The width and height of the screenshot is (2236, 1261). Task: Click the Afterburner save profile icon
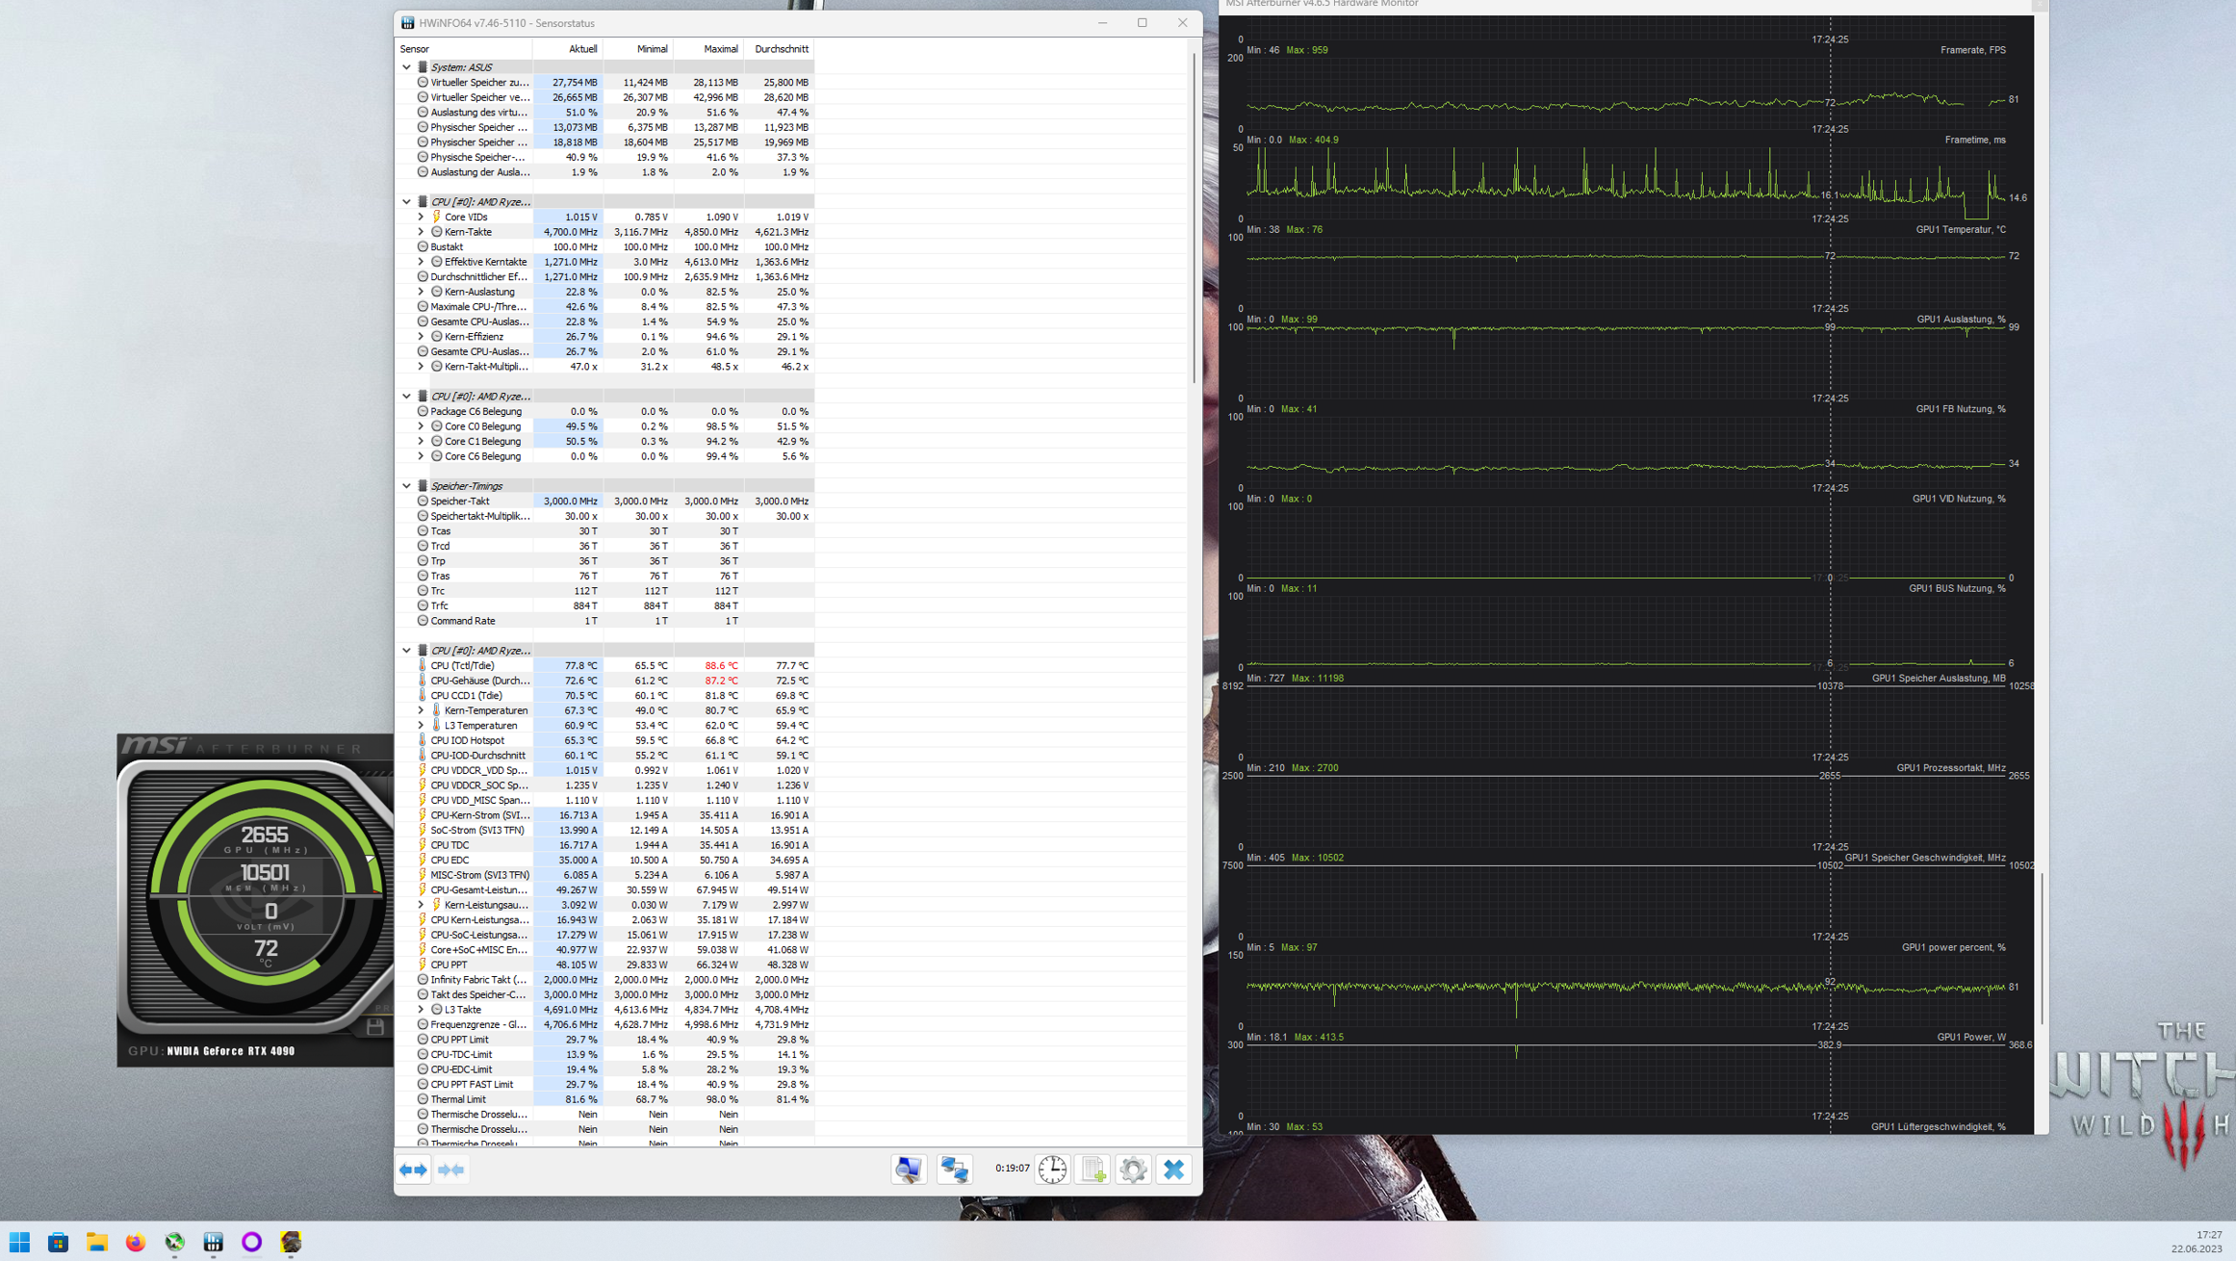tap(375, 1027)
